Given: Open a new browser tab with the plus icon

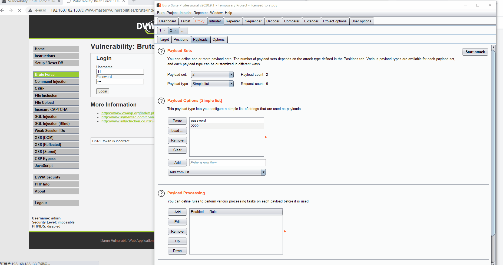Looking at the screenshot, I should (x=134, y=1).
